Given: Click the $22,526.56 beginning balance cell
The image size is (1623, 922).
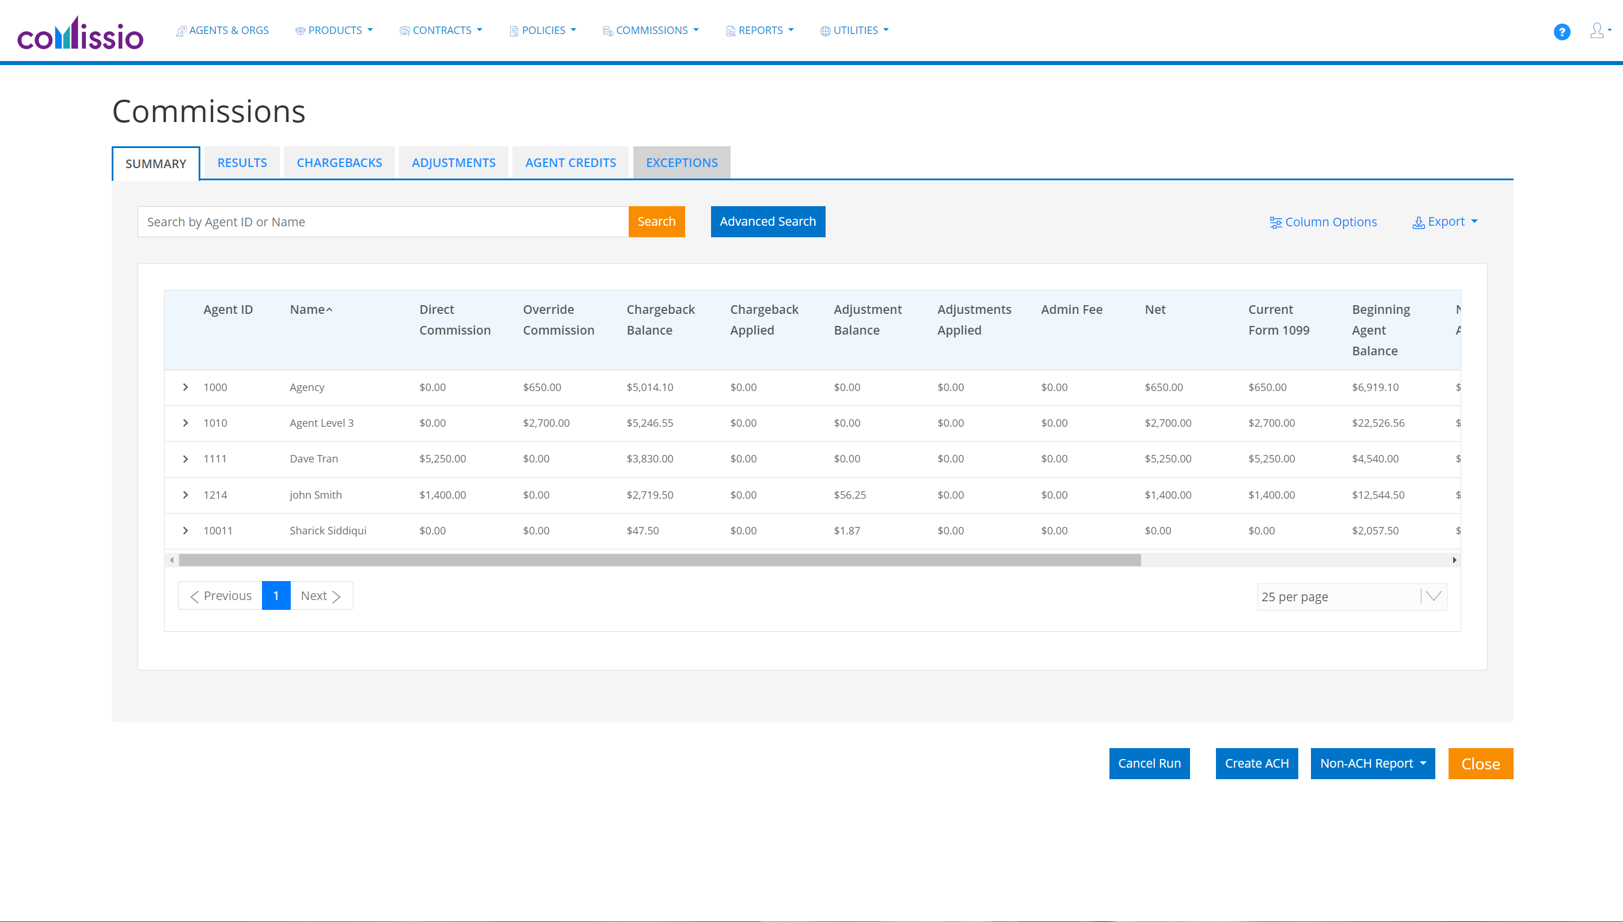Looking at the screenshot, I should tap(1378, 422).
